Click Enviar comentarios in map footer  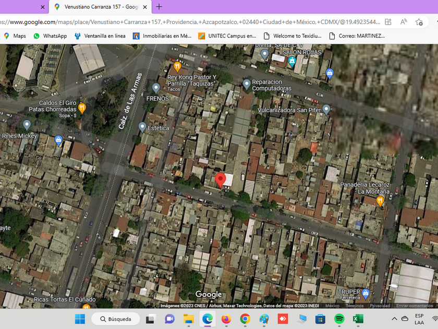pyautogui.click(x=414, y=305)
